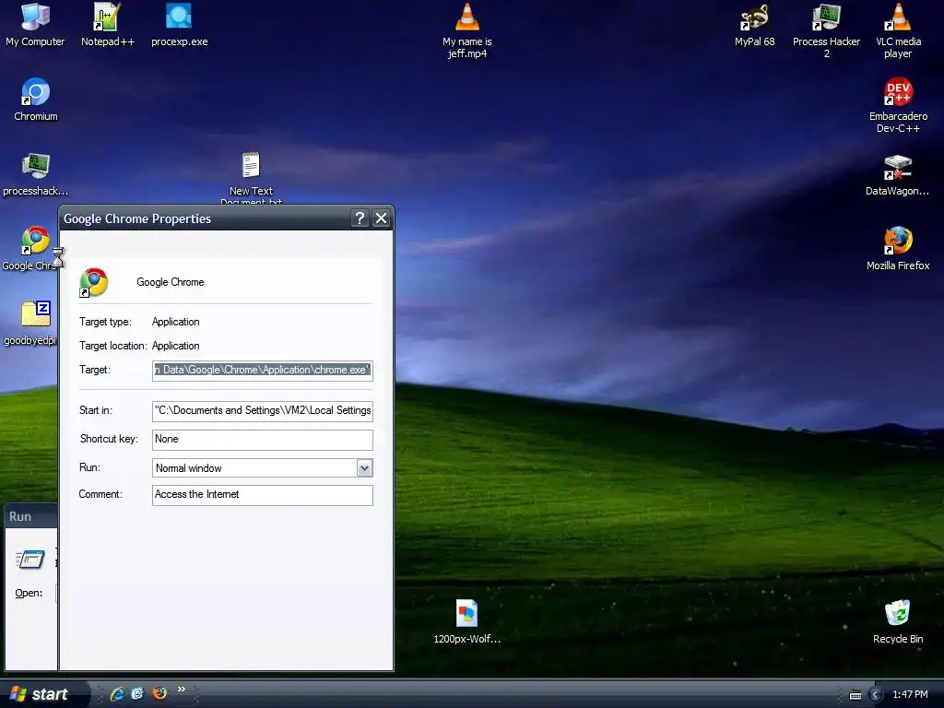Select the Google Chrome desktop shortcut
This screenshot has height=708, width=944.
30,249
